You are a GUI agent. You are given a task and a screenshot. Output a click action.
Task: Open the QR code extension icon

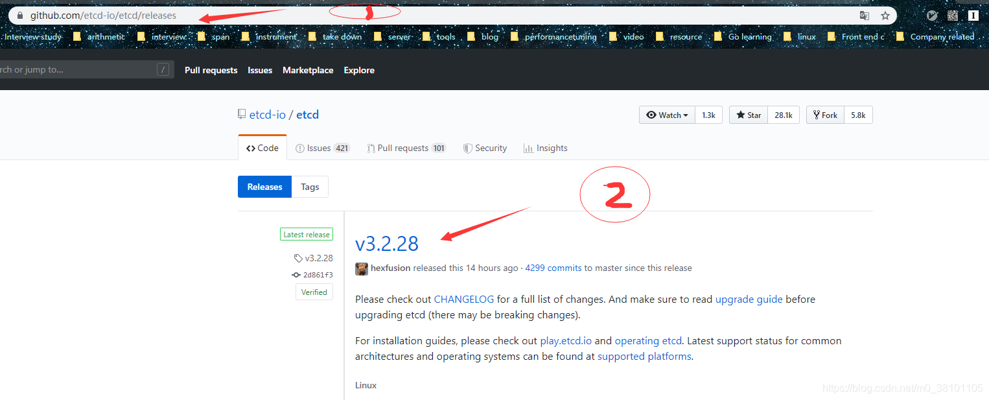pos(953,16)
